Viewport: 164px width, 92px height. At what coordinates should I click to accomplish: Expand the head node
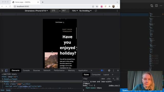click(3, 79)
